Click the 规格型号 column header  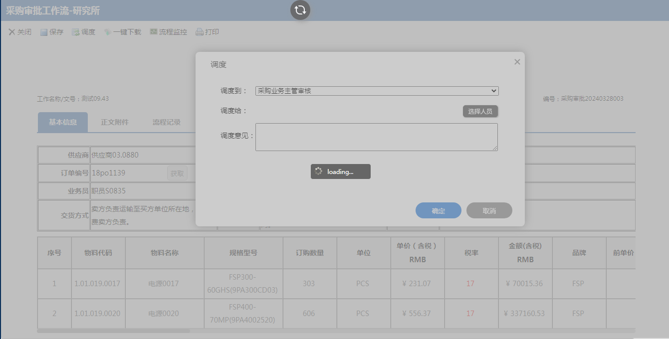(x=243, y=253)
